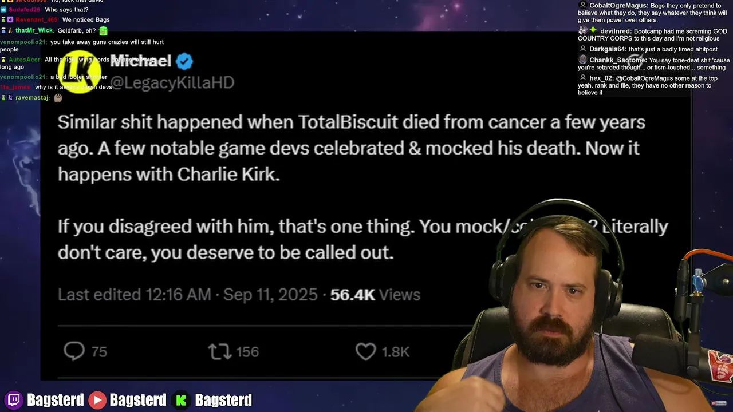The width and height of the screenshot is (733, 412).
Task: Click the reply speech bubble icon
Action: click(x=74, y=351)
